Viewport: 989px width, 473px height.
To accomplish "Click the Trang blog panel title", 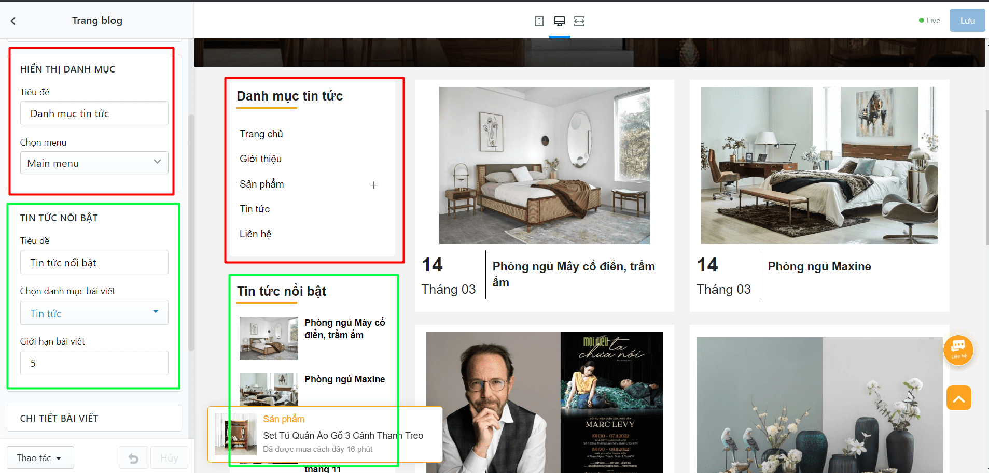I will coord(97,21).
